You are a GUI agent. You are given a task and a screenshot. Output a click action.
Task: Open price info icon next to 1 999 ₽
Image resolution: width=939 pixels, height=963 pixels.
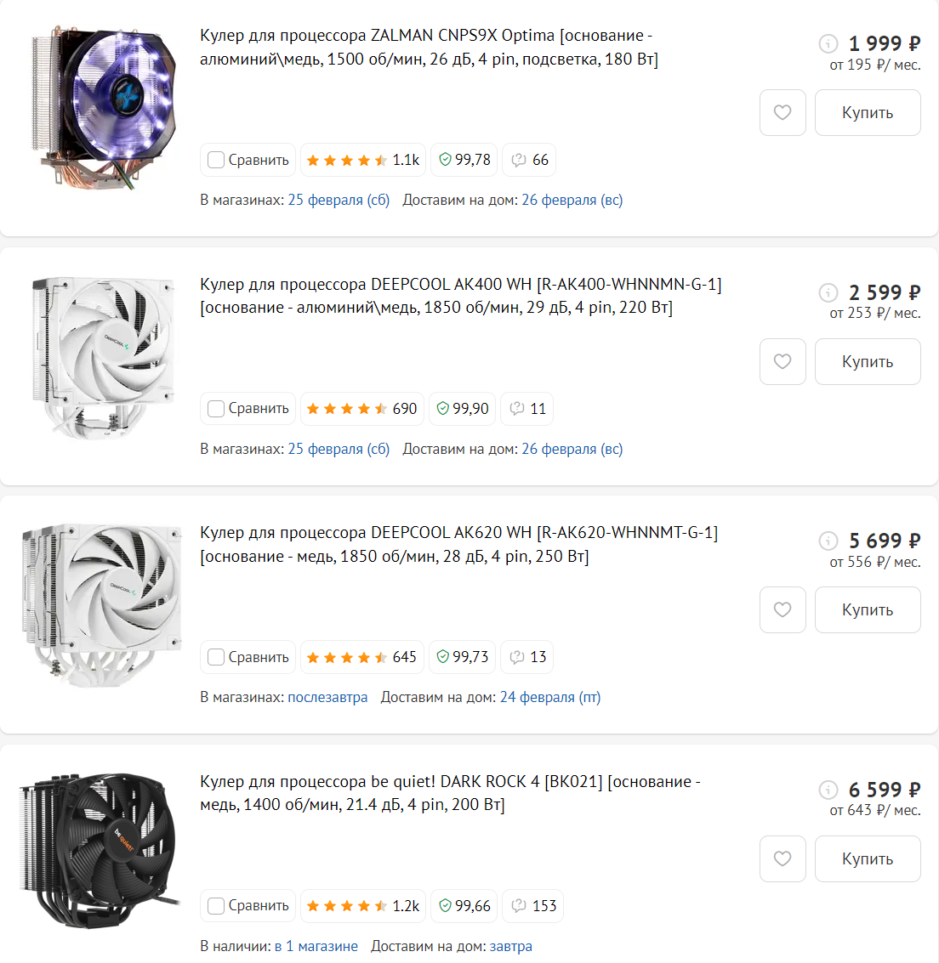(828, 43)
